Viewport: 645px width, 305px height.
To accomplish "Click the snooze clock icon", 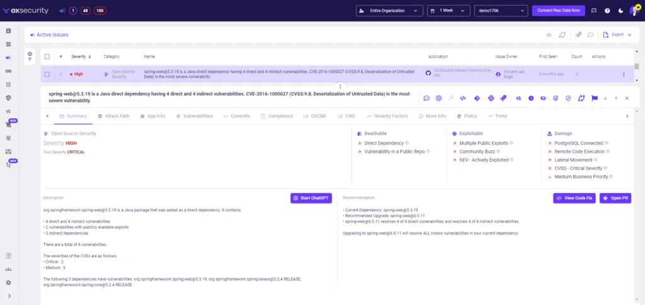I will [531, 98].
